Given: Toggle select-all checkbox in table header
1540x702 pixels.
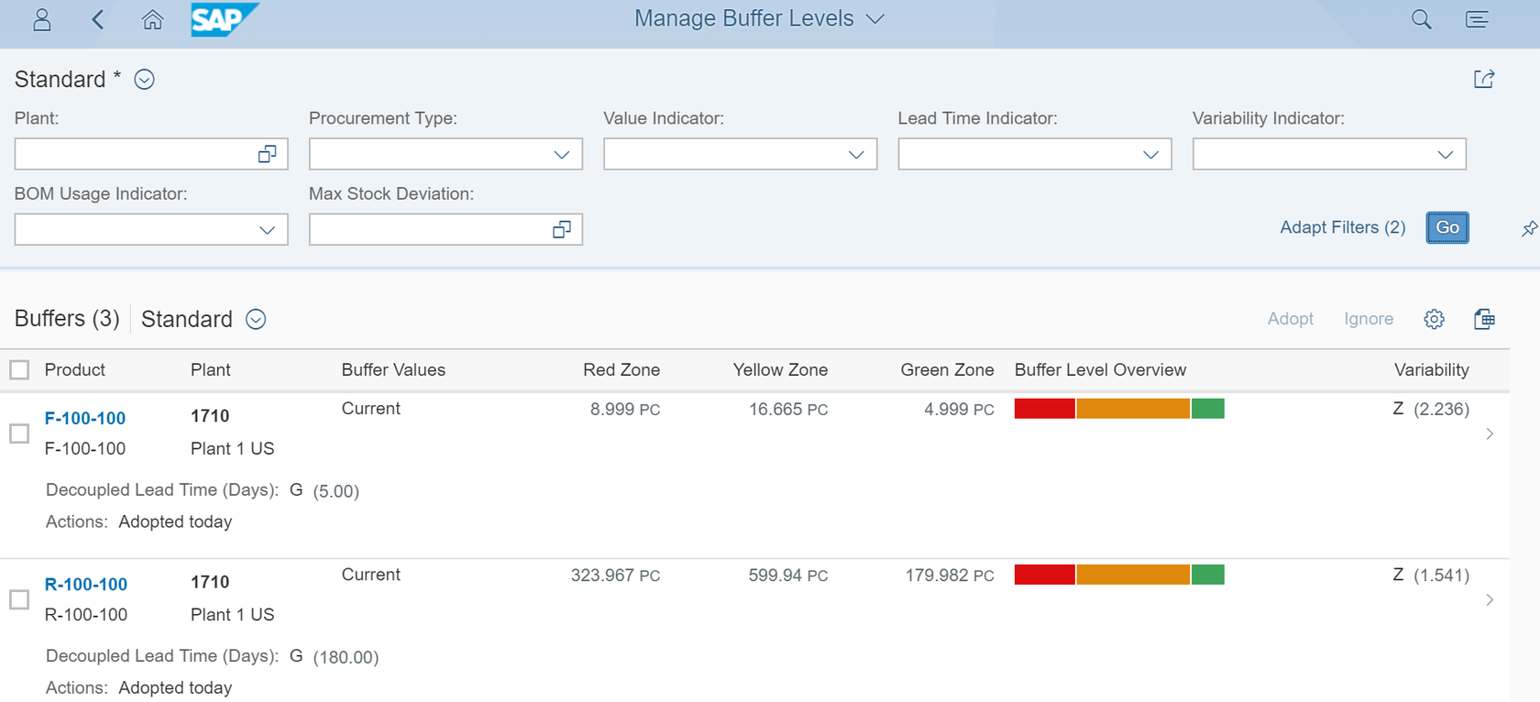Looking at the screenshot, I should click(x=19, y=369).
